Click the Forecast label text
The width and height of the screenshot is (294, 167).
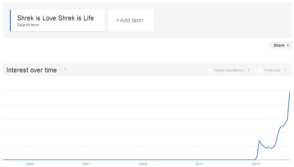(272, 70)
